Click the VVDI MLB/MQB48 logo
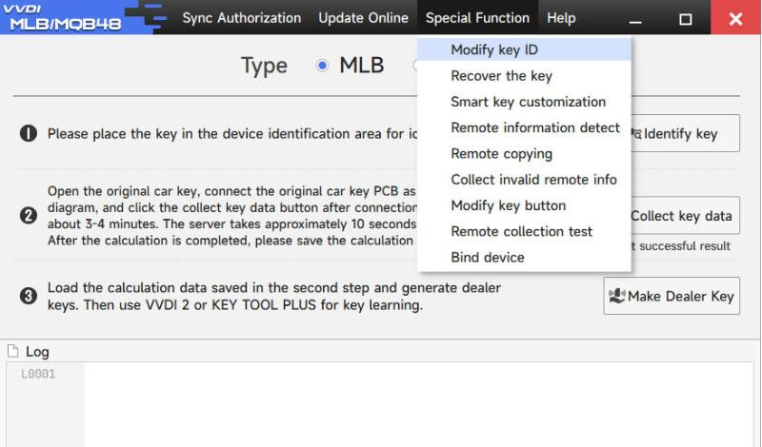762x447 pixels. tap(66, 18)
